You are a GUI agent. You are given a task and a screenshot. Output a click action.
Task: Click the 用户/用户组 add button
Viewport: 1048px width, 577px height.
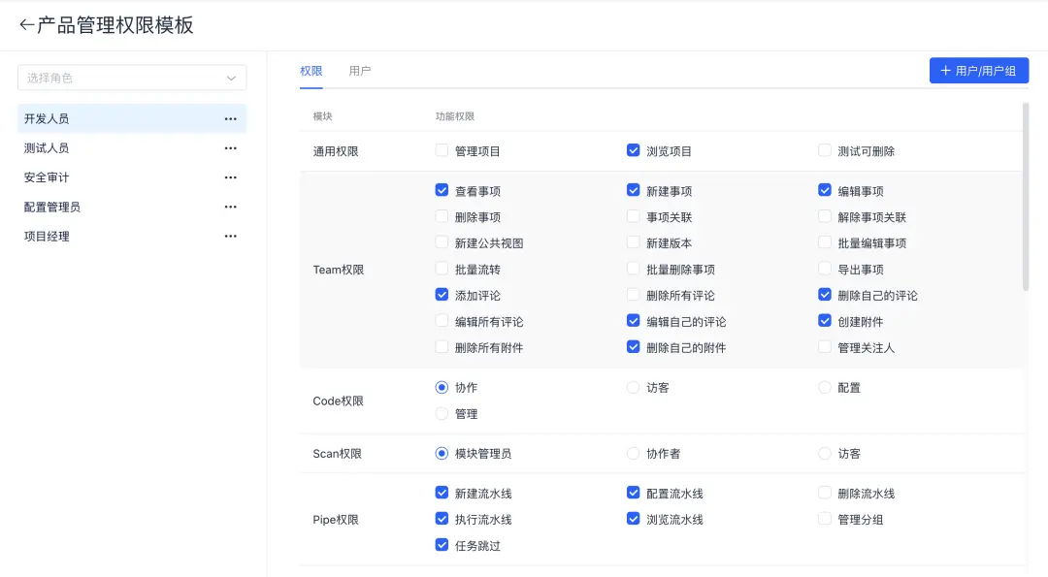979,71
